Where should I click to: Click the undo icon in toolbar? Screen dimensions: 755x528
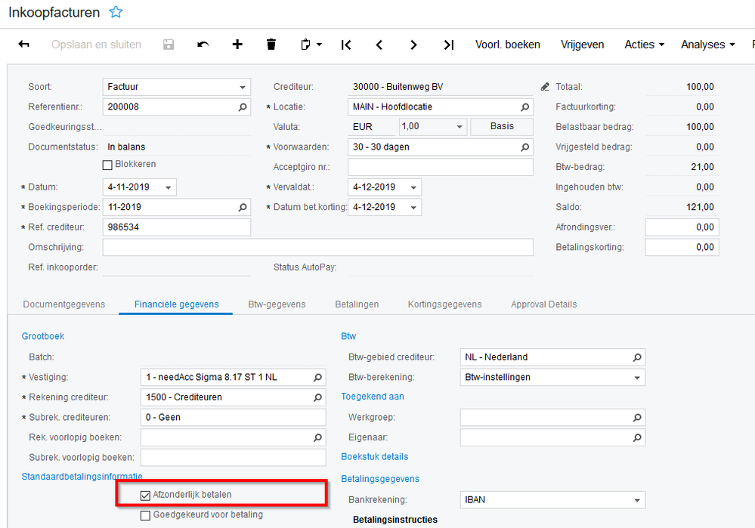[203, 45]
